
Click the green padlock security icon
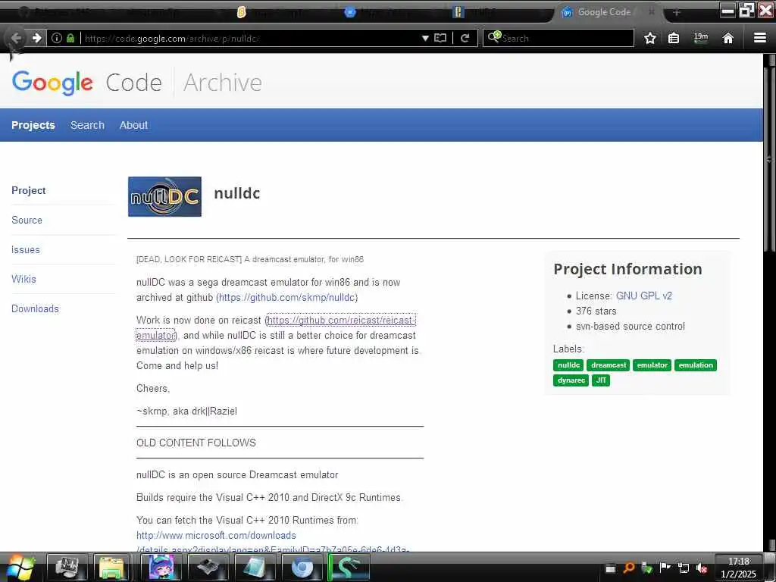pos(70,38)
